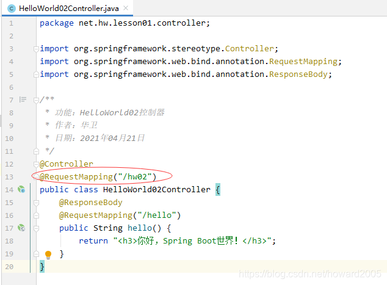This screenshot has width=387, height=285.
Task: Click the class keyword on line 14
Action: point(86,190)
